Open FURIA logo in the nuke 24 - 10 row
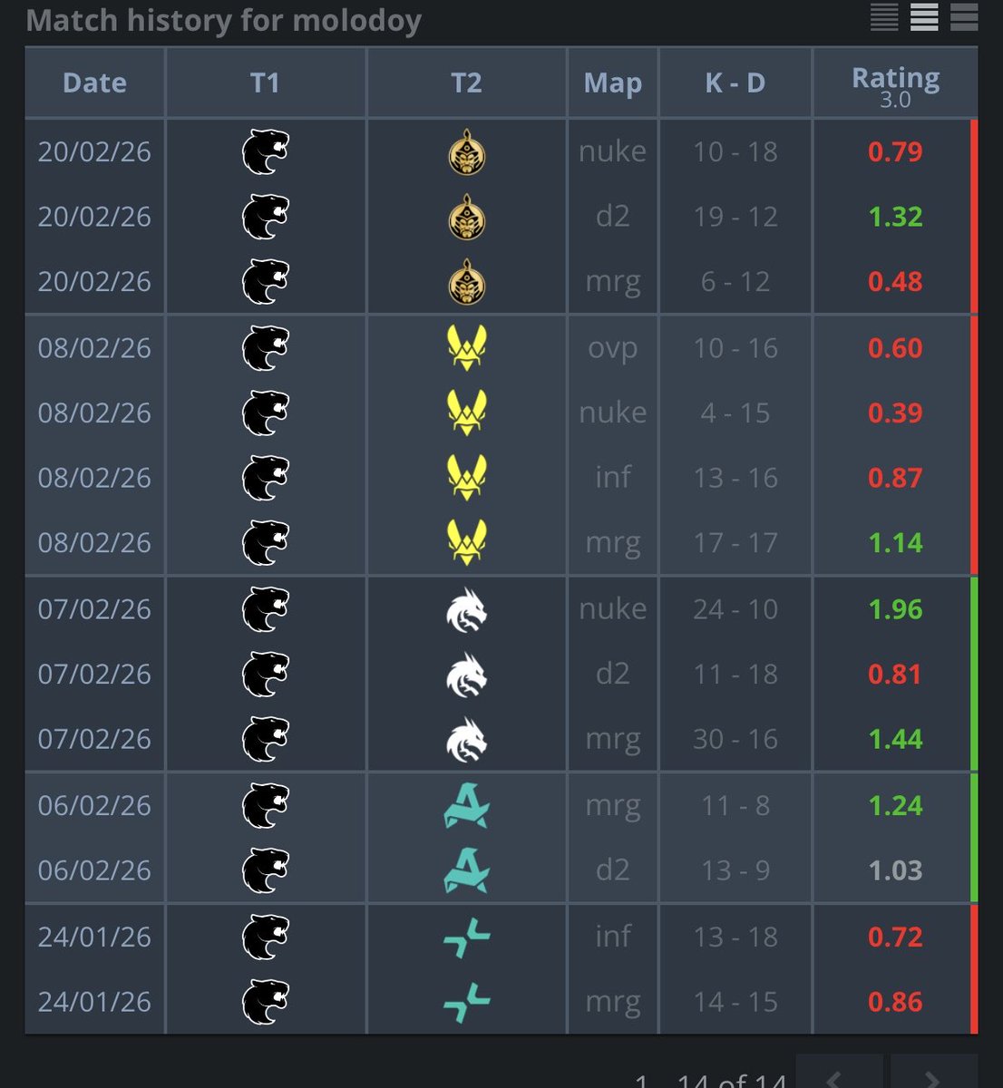This screenshot has width=1003, height=1088. pyautogui.click(x=265, y=609)
